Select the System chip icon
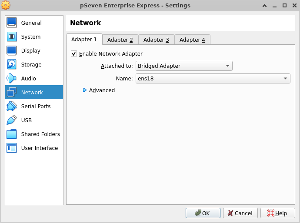Viewport: 300px width, 223px height. pos(12,37)
